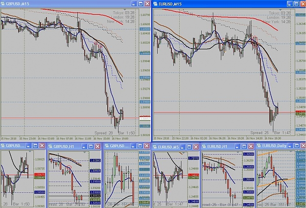Click the chart icon of the GBPUSD,H1 window

pyautogui.click(x=50, y=146)
